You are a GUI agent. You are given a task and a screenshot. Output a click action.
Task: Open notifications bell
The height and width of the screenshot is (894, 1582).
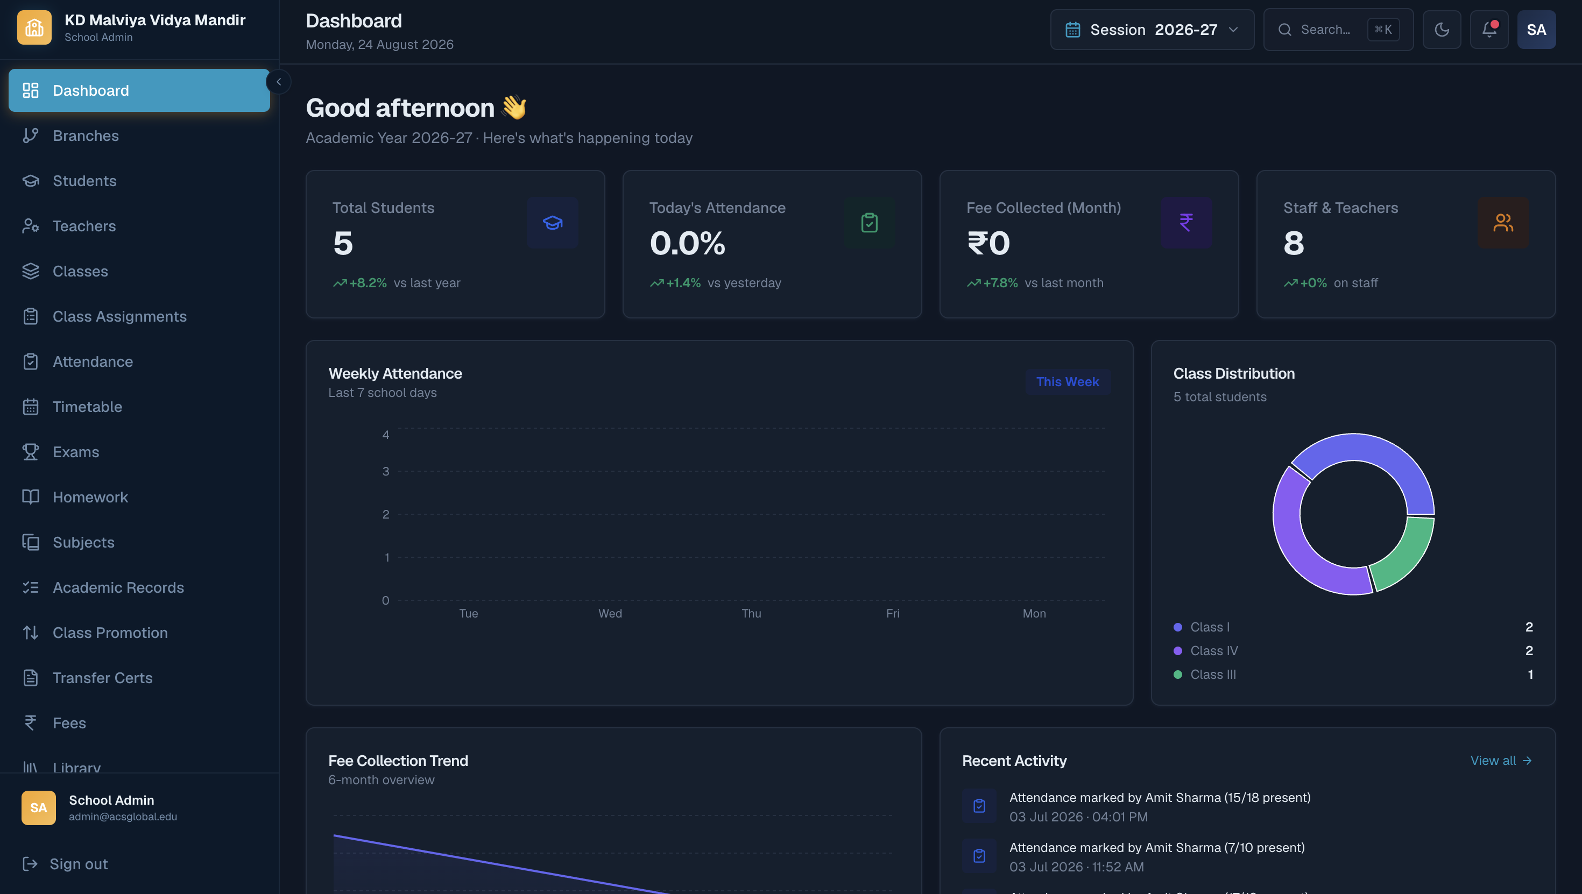click(1489, 30)
